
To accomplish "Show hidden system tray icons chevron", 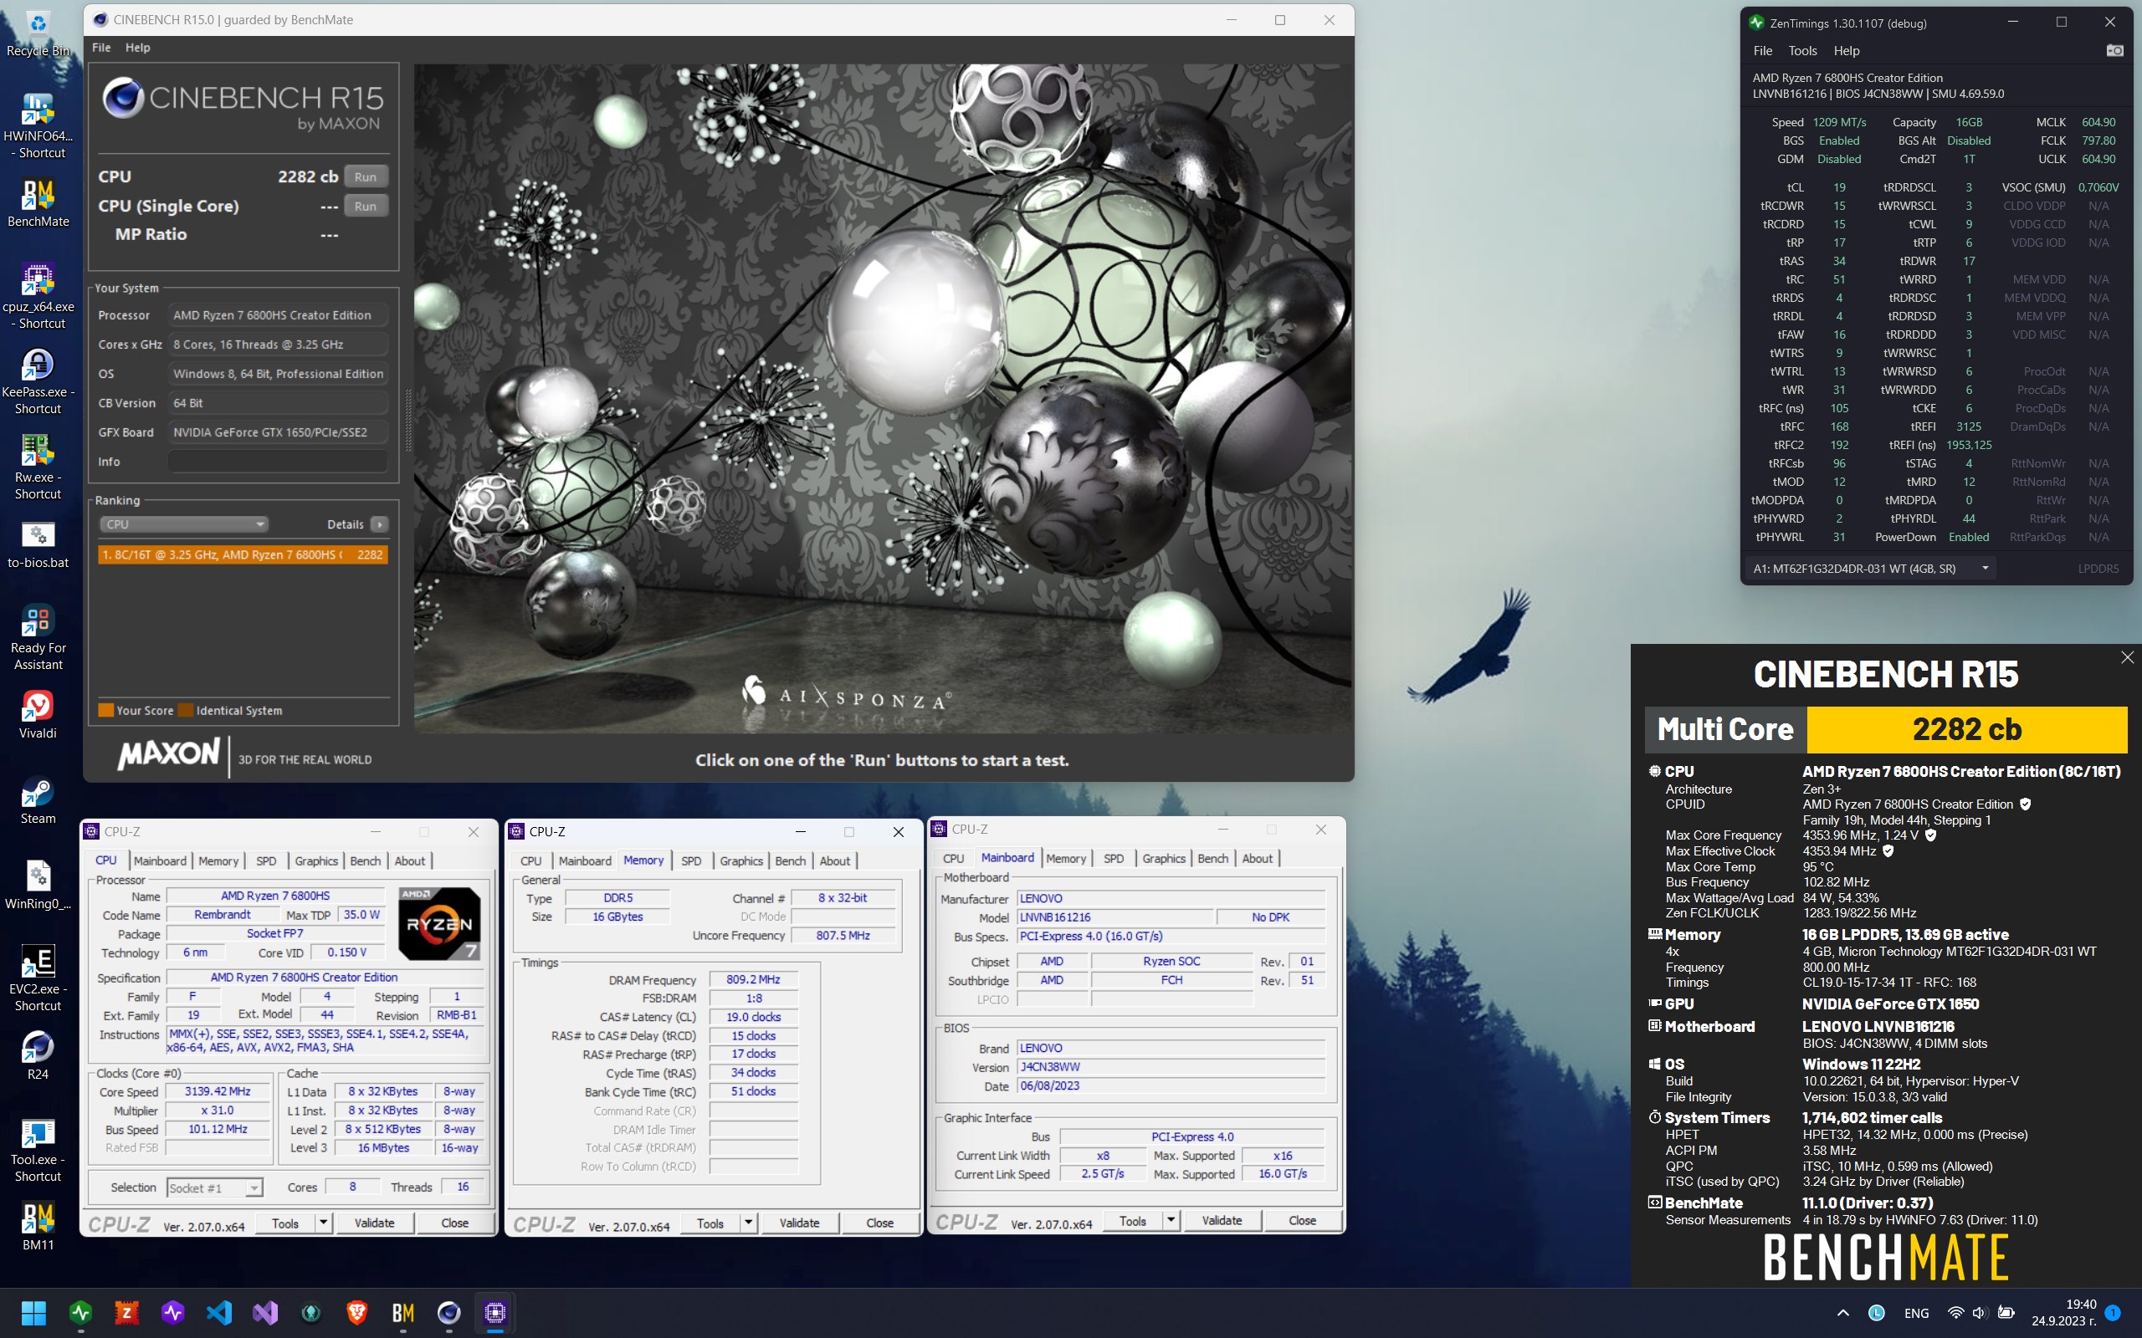I will [1842, 1312].
